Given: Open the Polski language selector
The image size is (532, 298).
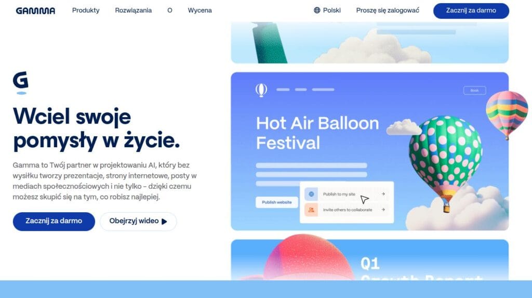Looking at the screenshot, I should tap(327, 10).
